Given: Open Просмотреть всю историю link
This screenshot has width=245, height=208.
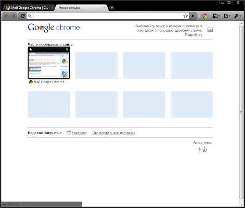Looking at the screenshot, I should (x=114, y=133).
